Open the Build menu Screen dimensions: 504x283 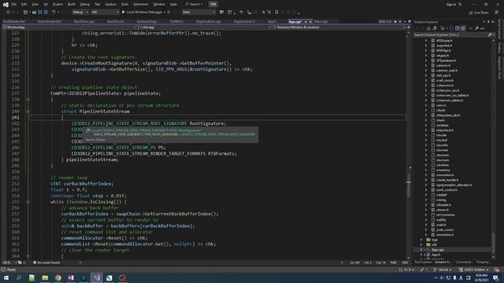(x=72, y=5)
